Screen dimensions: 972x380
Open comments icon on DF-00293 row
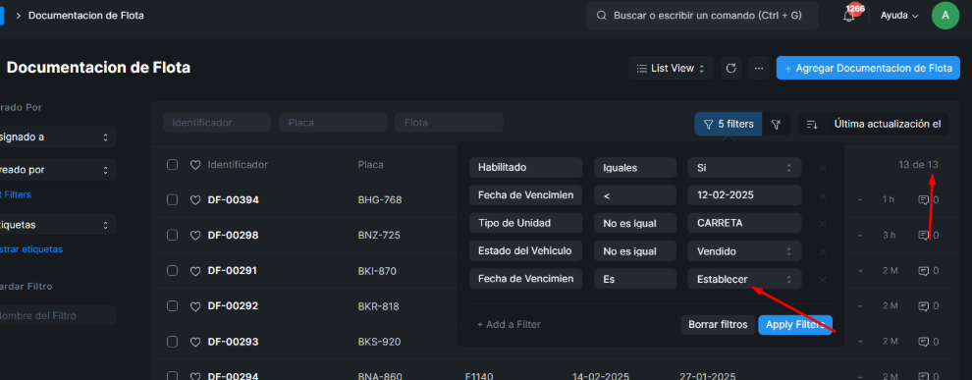[924, 341]
